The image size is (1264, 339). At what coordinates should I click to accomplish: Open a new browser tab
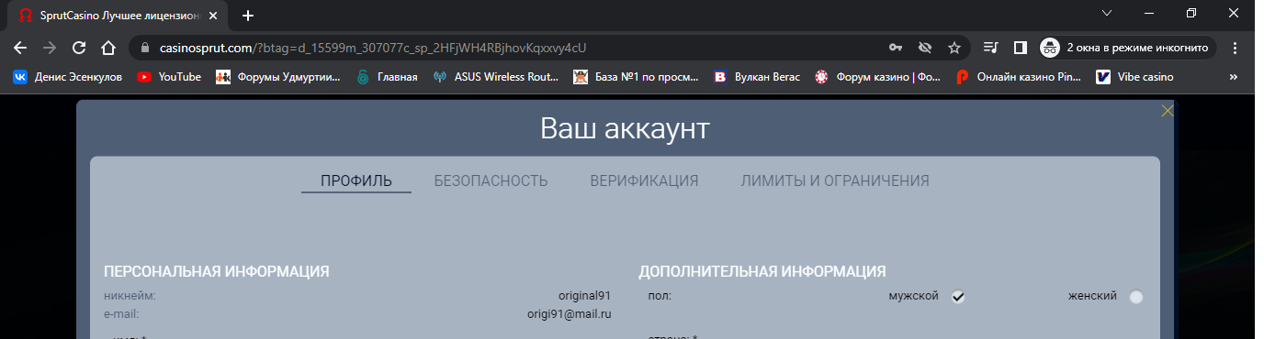point(248,15)
